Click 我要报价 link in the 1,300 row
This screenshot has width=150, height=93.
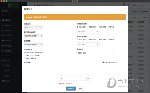[141, 65]
